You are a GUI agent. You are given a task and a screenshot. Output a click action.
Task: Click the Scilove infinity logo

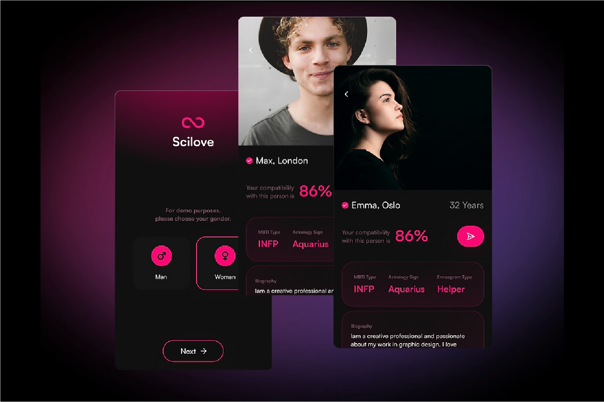(x=193, y=122)
